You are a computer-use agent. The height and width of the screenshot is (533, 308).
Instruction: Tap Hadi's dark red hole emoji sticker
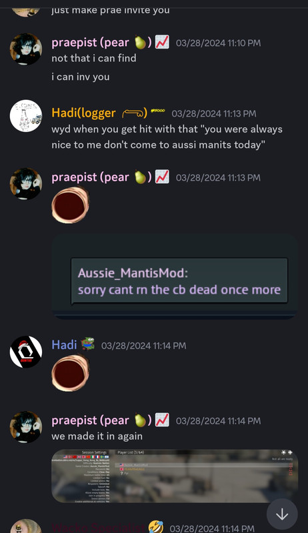71,373
